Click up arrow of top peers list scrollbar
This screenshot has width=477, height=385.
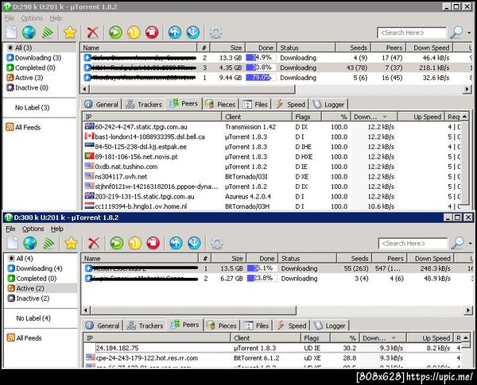point(464,117)
